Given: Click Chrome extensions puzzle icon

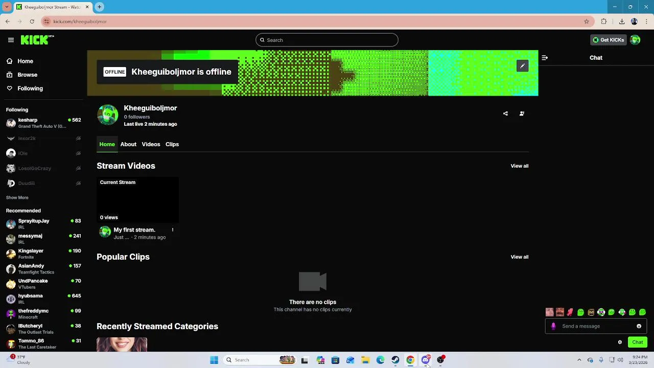Looking at the screenshot, I should pos(604,21).
